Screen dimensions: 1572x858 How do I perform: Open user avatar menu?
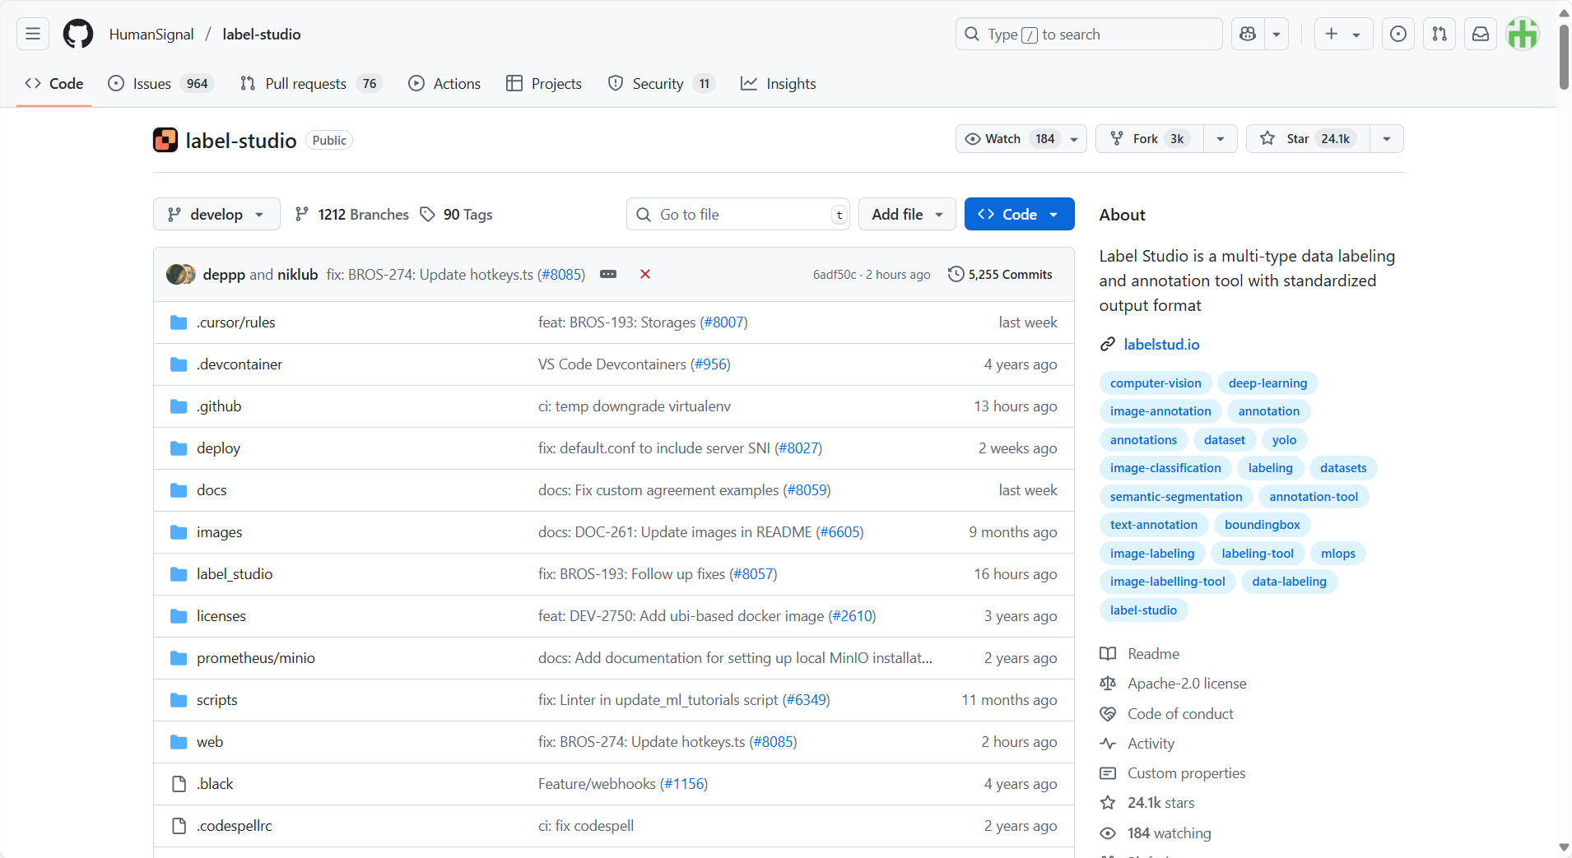1522,34
